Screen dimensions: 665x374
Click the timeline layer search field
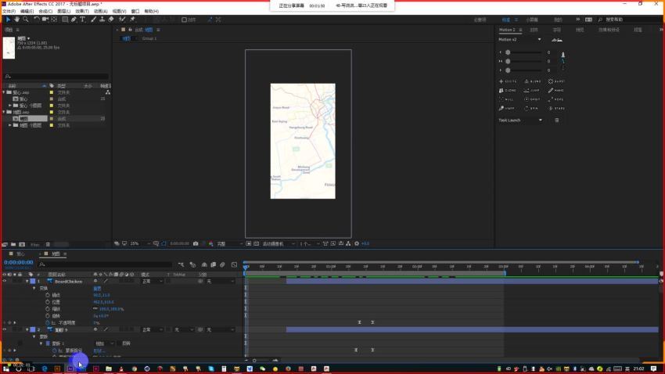coord(105,264)
